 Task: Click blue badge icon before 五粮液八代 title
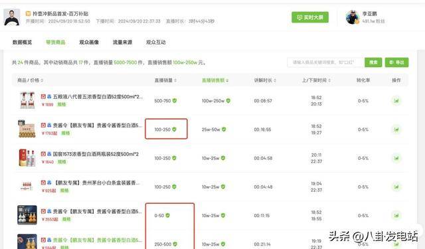(49, 96)
